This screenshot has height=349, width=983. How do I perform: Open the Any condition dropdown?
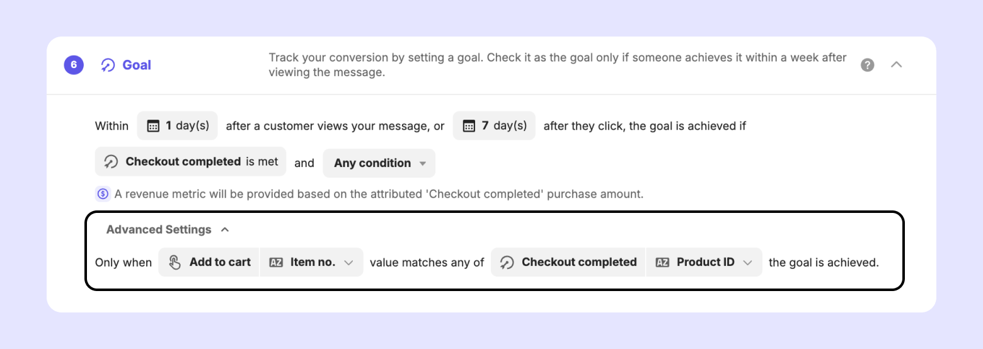pos(379,163)
